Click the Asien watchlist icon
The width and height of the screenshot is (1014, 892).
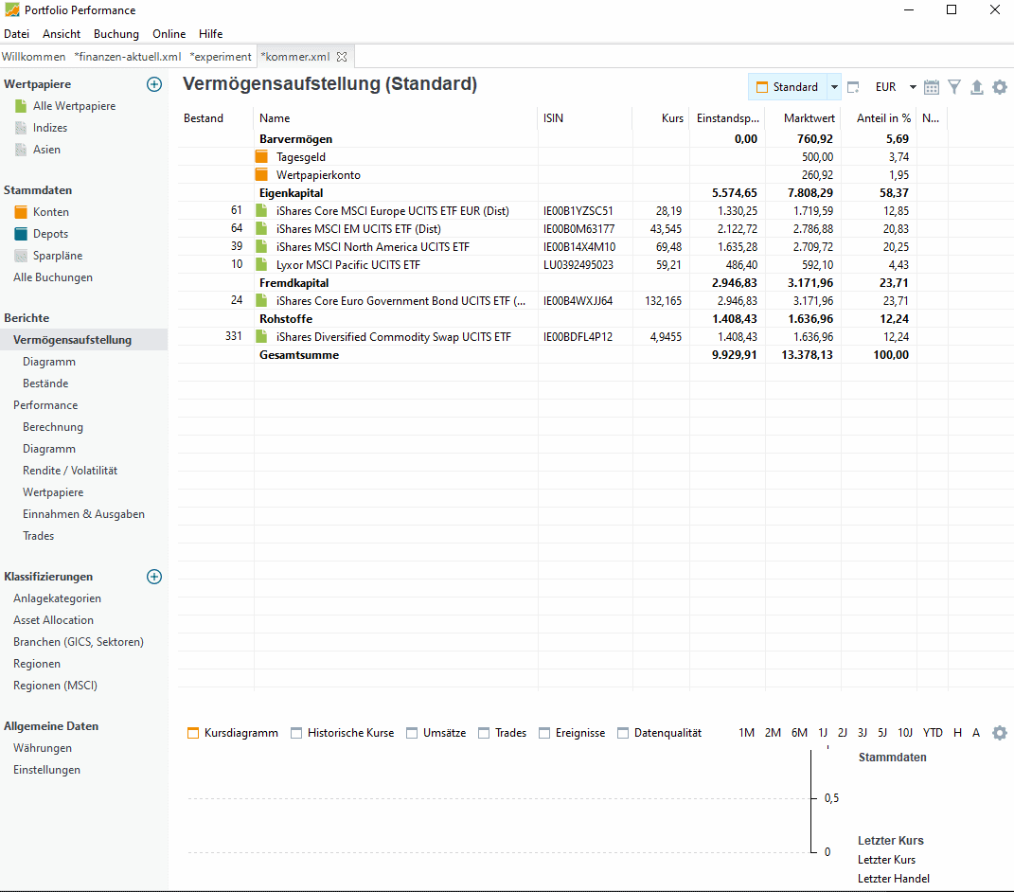(21, 150)
